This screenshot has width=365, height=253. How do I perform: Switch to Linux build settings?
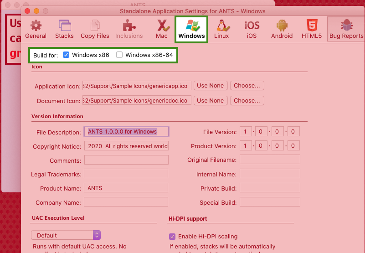point(221,29)
